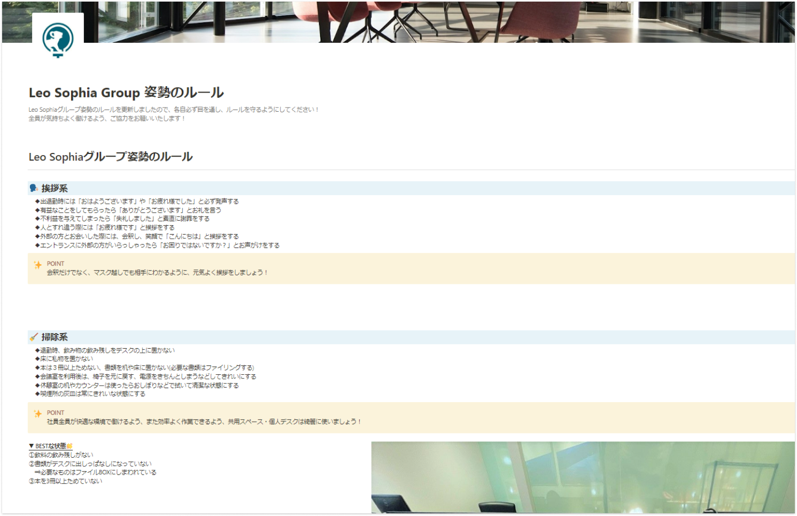797x516 pixels.
Task: Click the line ⇒必要なものはファイルBOXにしまわれている
Action: click(x=95, y=473)
